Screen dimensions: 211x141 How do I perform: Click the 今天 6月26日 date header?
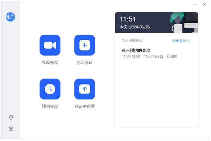click(132, 41)
